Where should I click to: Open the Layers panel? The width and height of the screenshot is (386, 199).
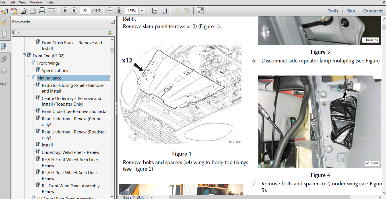[x=4, y=71]
